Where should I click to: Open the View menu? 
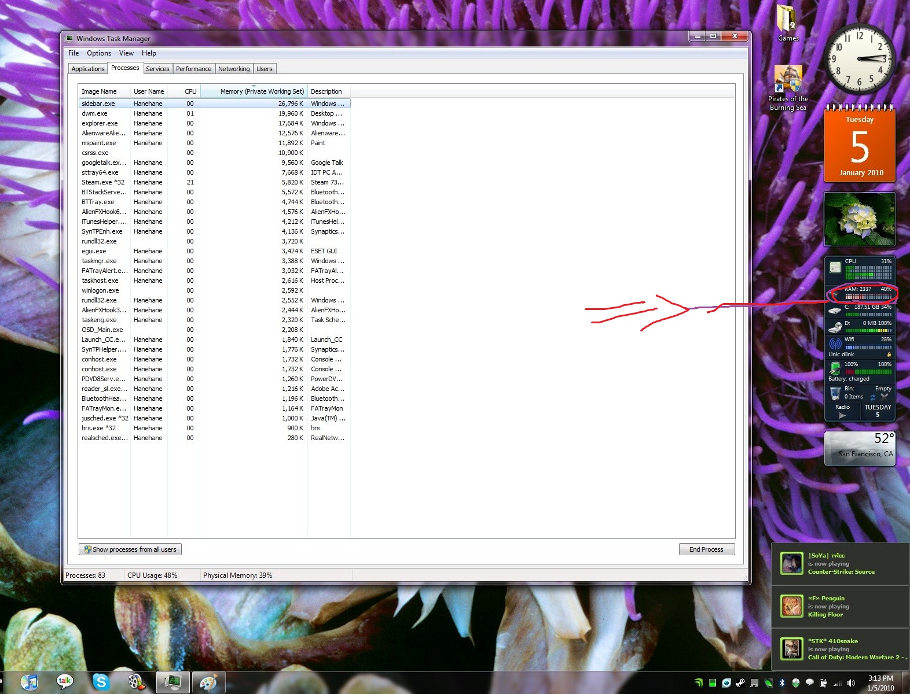pos(126,53)
